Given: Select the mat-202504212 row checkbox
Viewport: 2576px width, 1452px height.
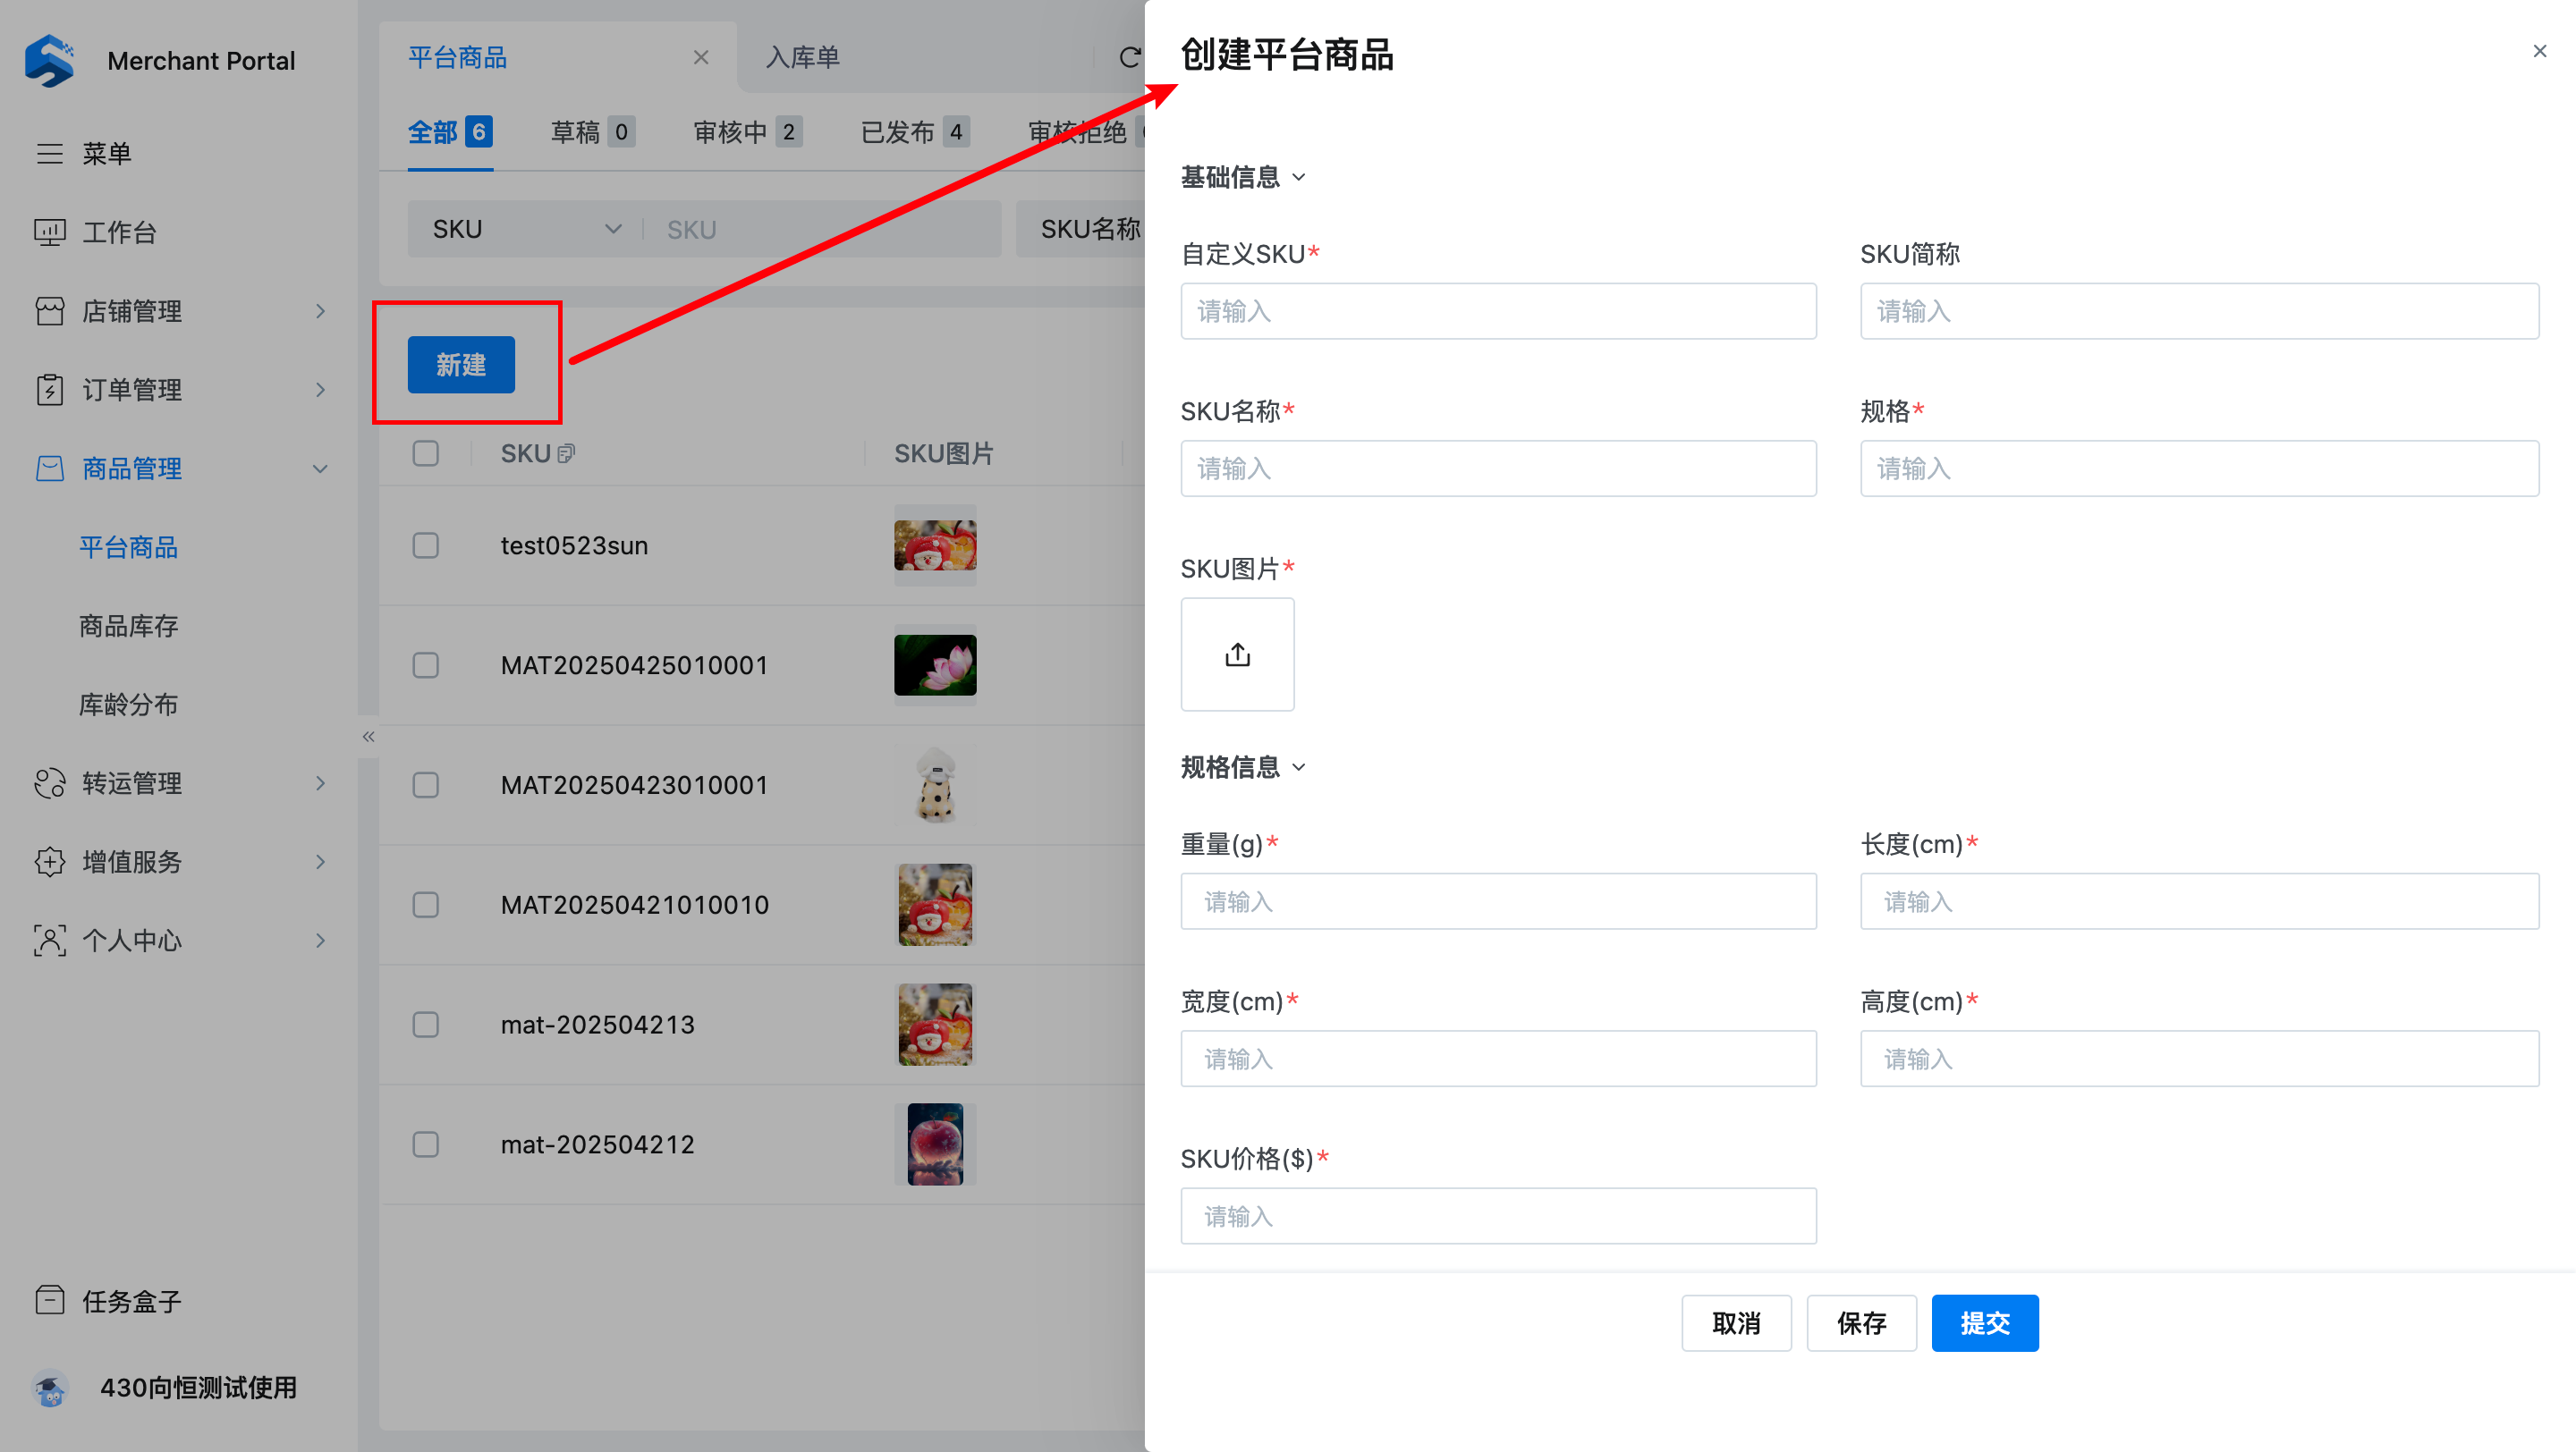Looking at the screenshot, I should 426,1144.
